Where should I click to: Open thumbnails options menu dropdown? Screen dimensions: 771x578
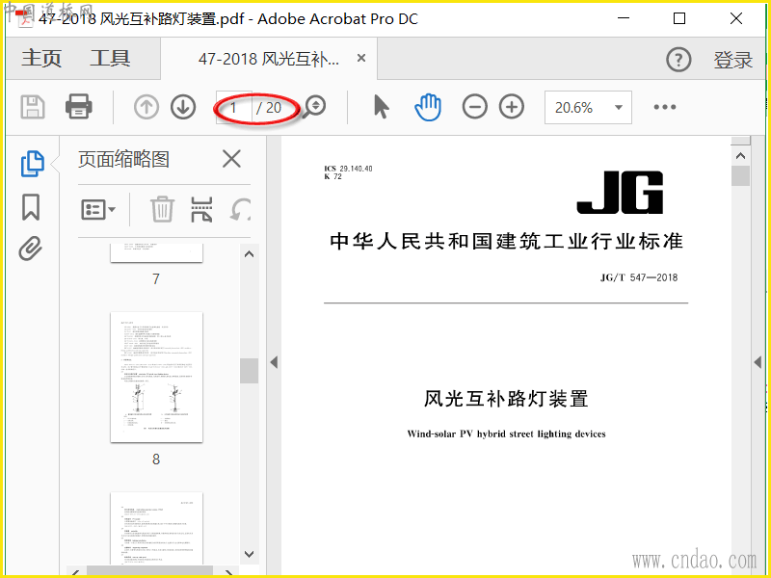click(98, 209)
